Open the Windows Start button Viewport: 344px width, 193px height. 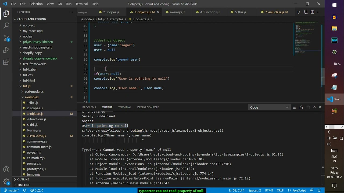(x=334, y=5)
